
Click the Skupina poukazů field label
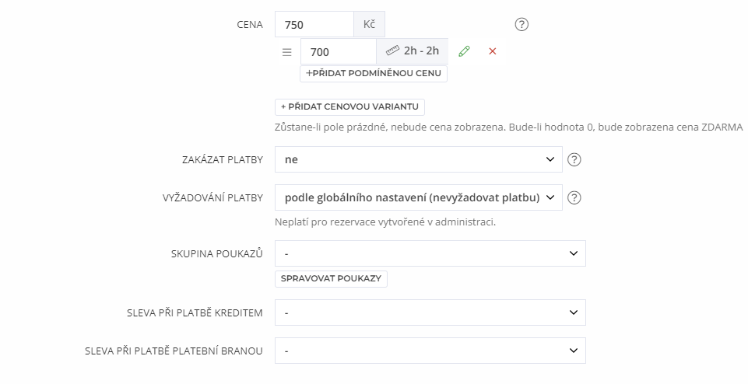216,254
